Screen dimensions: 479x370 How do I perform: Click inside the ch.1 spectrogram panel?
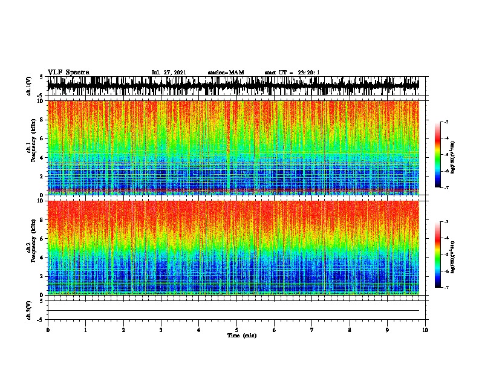(x=233, y=148)
